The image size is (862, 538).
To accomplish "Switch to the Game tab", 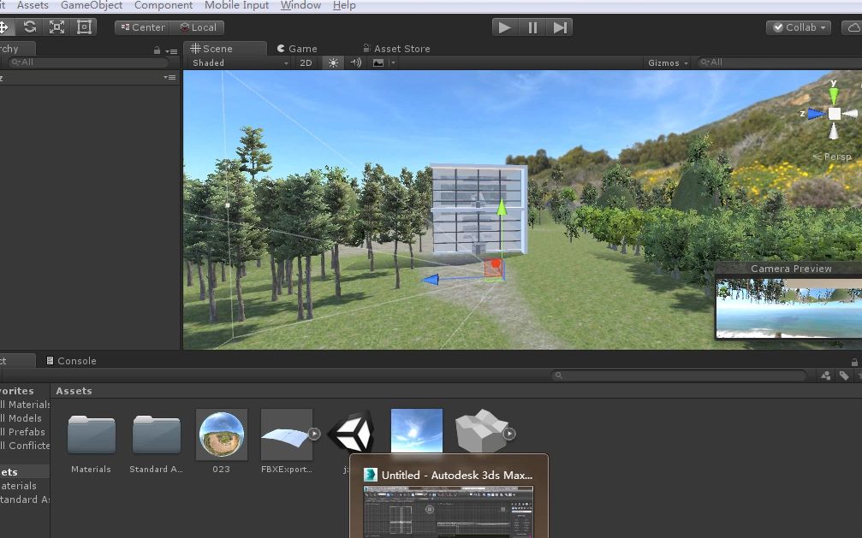I will click(x=296, y=48).
